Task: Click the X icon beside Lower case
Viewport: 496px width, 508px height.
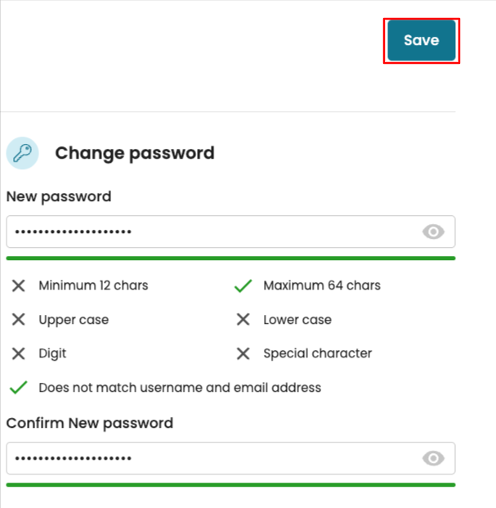Action: pyautogui.click(x=243, y=320)
